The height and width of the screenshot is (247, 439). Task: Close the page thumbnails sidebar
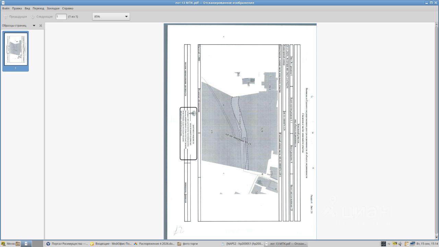(40, 25)
